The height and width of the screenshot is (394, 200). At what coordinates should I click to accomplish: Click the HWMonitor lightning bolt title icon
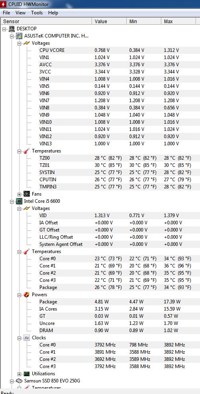[x=3, y=4]
